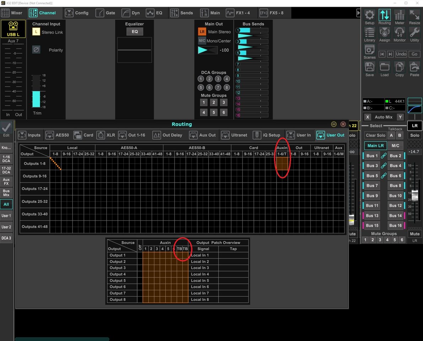
Task: Toggle the Polarity invert button
Action: coord(36,50)
